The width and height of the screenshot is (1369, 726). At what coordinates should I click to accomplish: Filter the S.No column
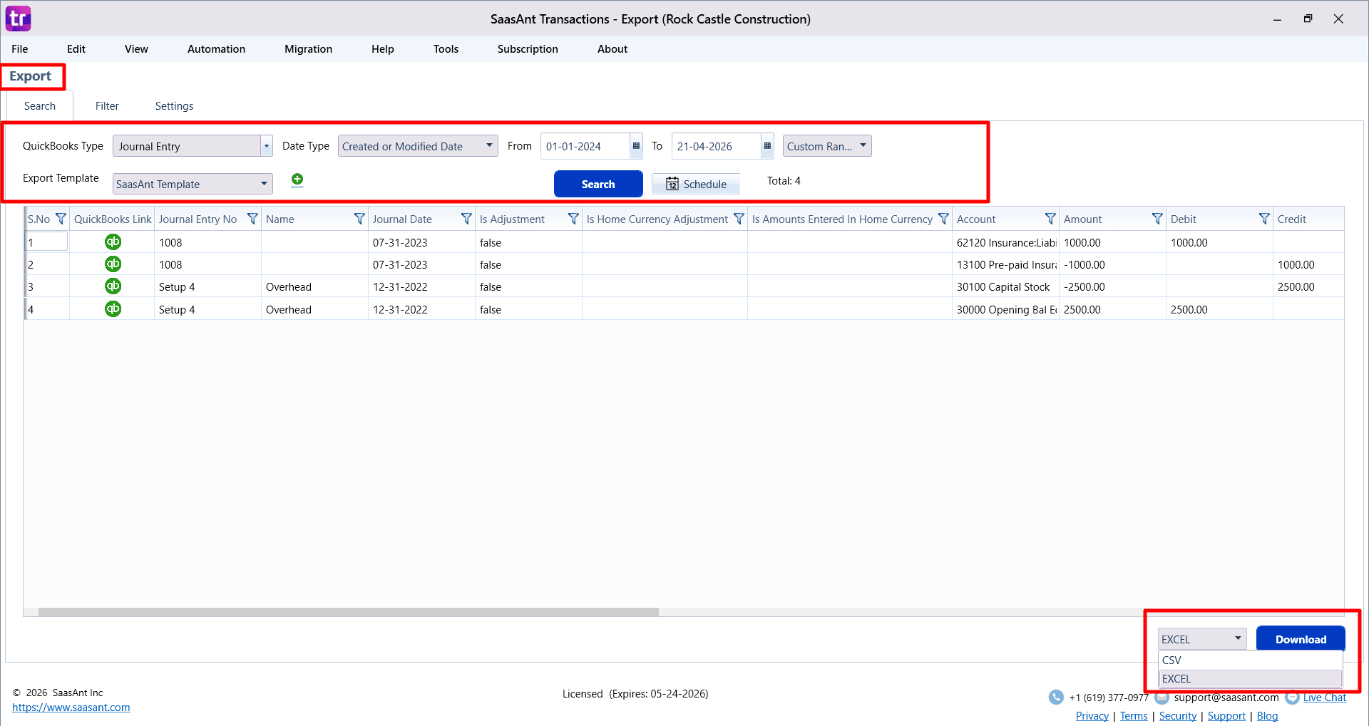point(61,219)
